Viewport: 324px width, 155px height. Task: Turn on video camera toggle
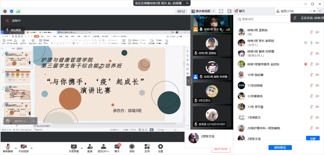[23, 147]
